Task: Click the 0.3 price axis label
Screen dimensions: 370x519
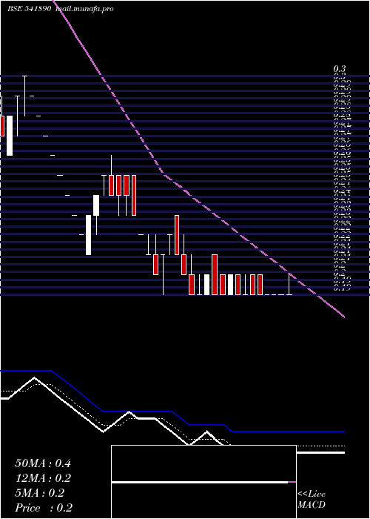Action: [339, 69]
